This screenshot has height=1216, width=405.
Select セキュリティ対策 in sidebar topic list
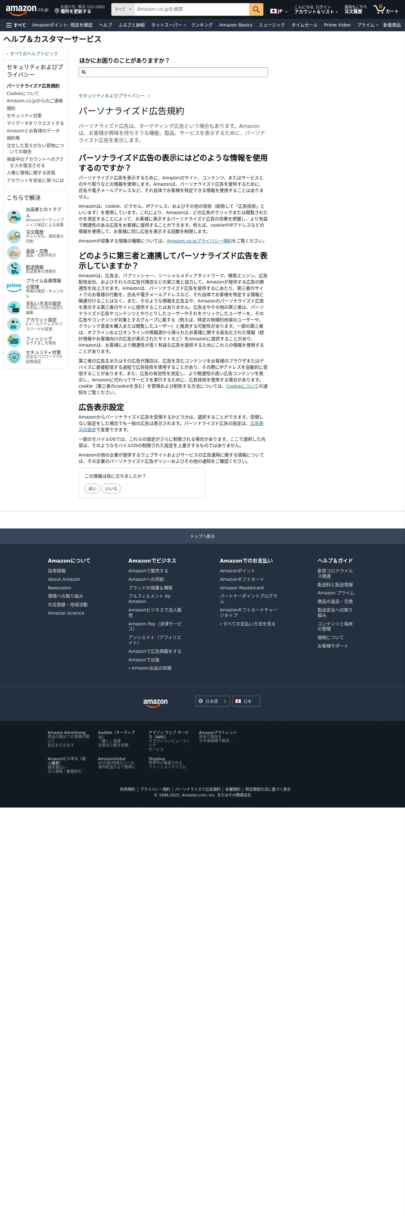24,116
